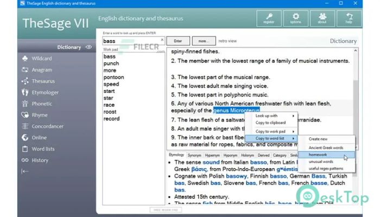
Task: Follow the 'basse' French link
Action: [319, 183]
